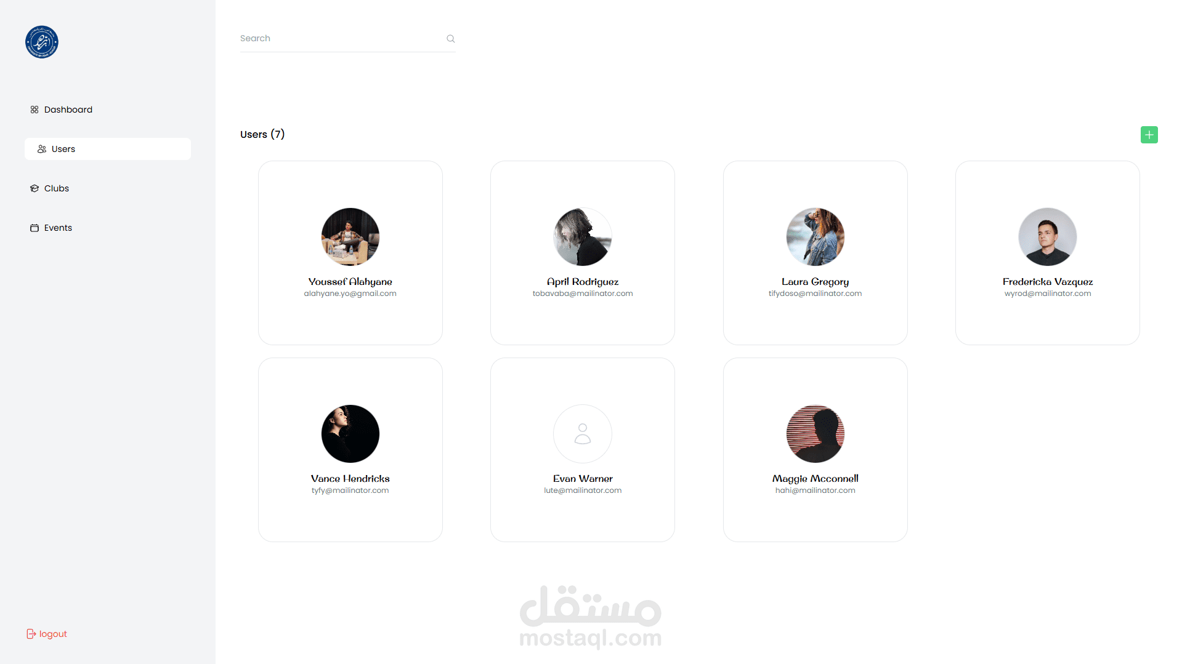
Task: Click the Users people icon in sidebar
Action: (x=42, y=149)
